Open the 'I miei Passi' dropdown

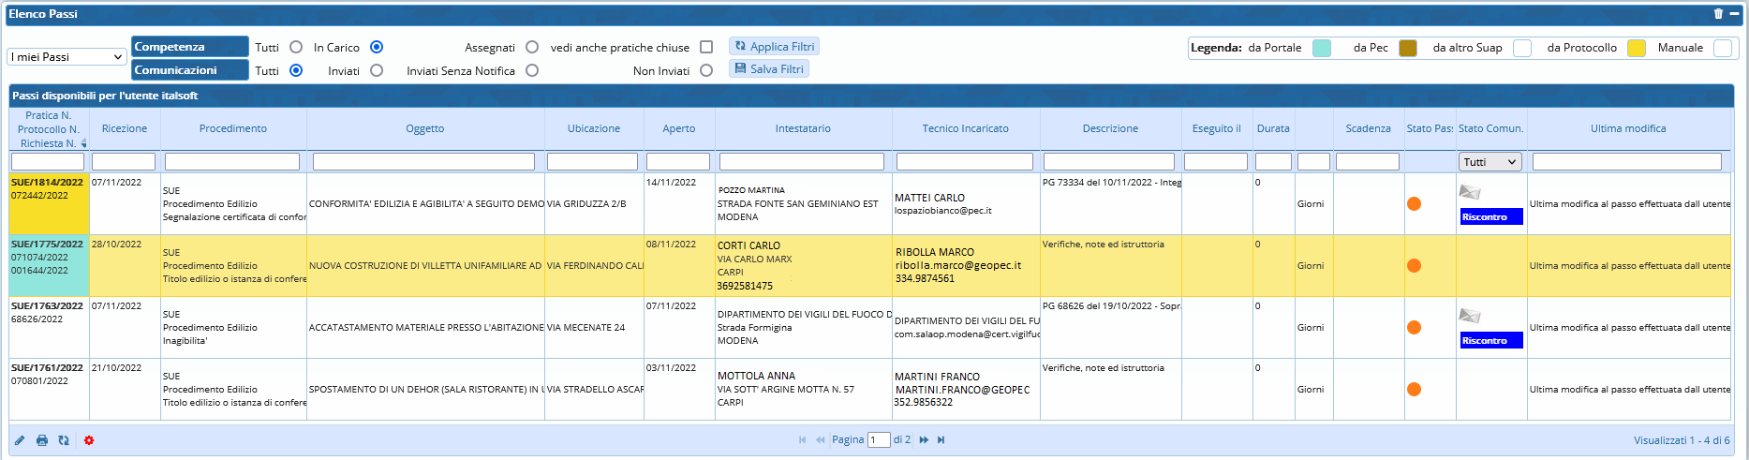pos(67,57)
